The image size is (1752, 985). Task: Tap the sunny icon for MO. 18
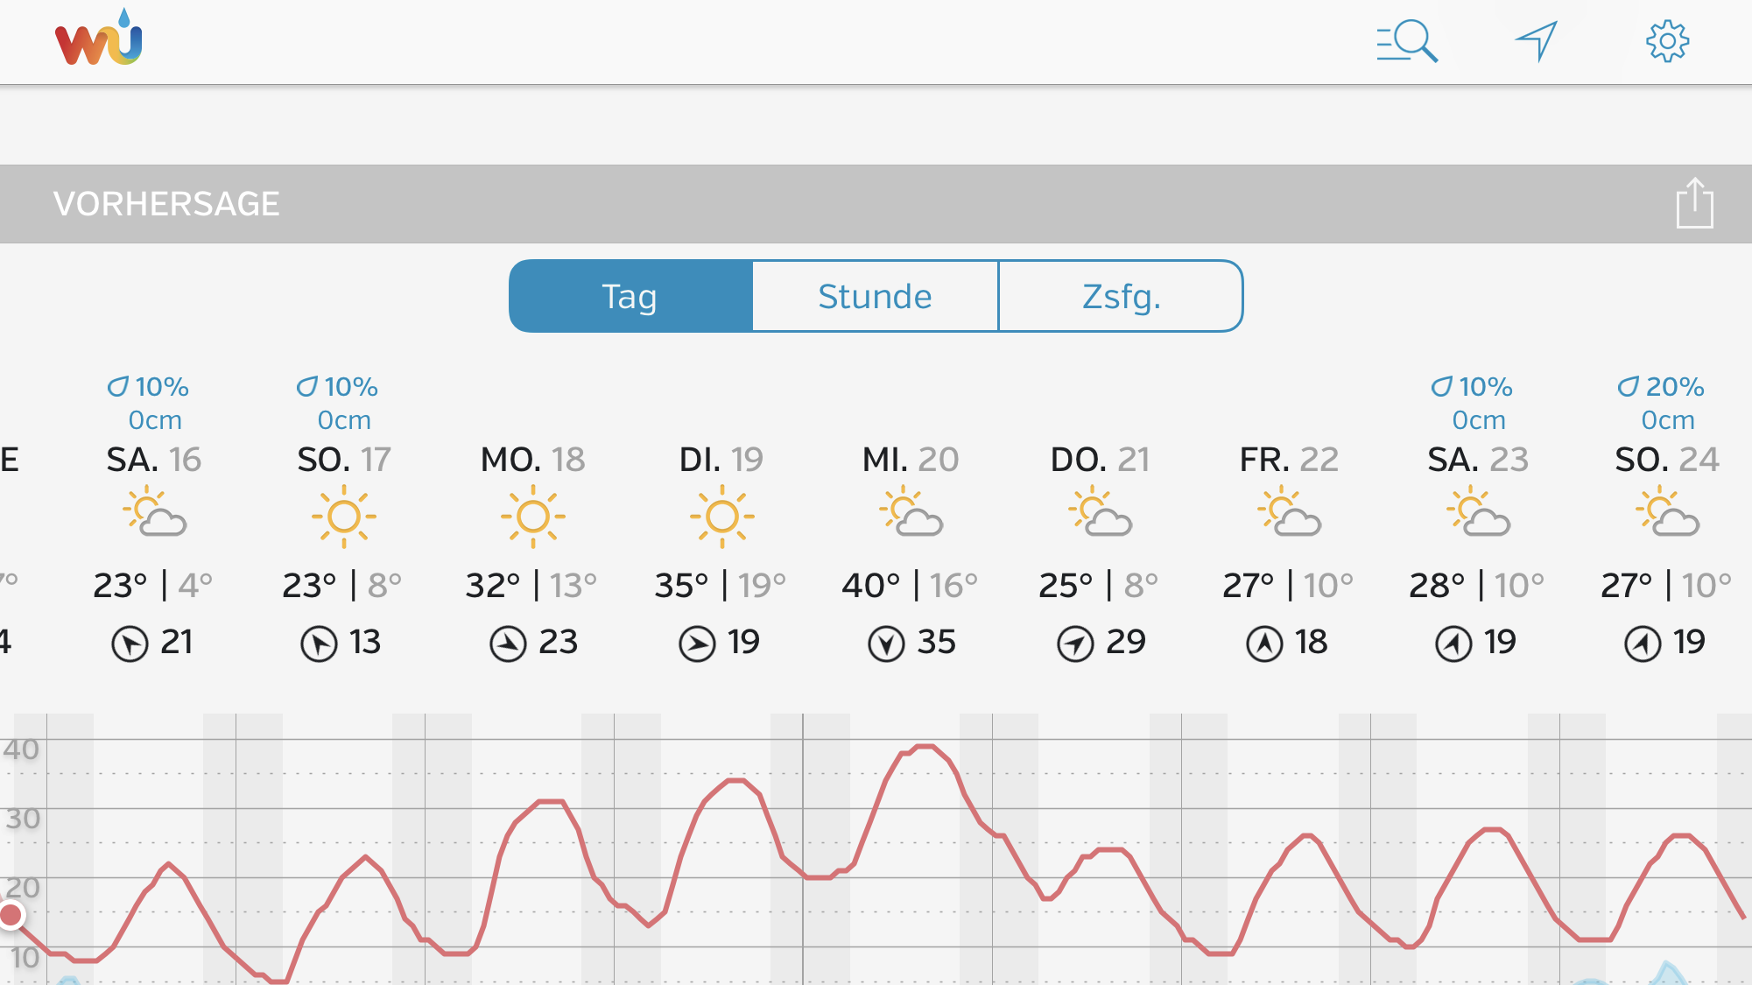(532, 517)
